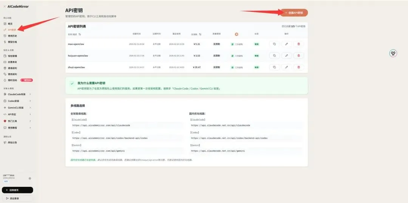Delete the zhuzi-openclaw key
Viewport: 408px width, 203px height.
click(x=298, y=67)
